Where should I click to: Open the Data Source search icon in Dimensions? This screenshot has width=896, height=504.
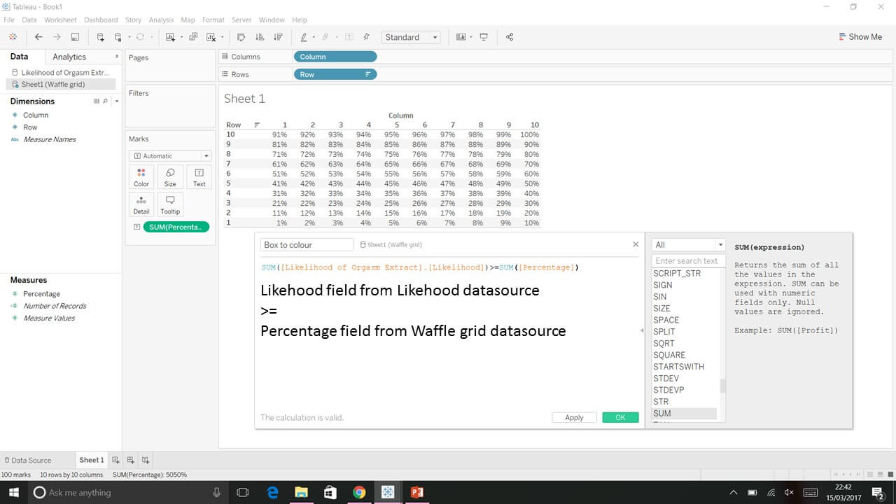(105, 101)
